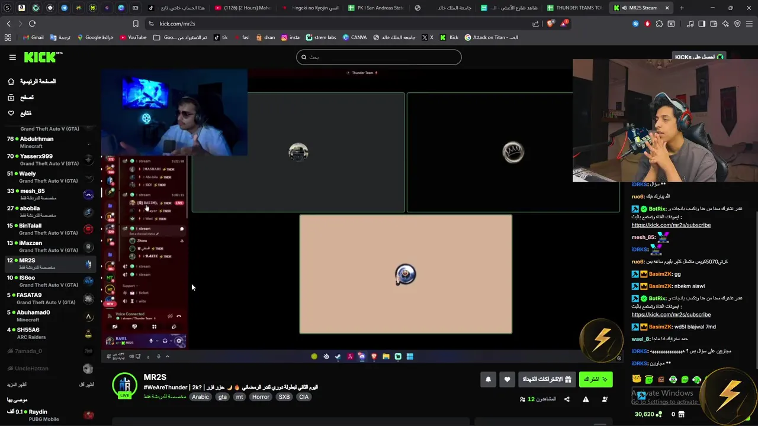Image resolution: width=758 pixels, height=426 pixels.
Task: Select the CIA tag
Action: tap(304, 397)
